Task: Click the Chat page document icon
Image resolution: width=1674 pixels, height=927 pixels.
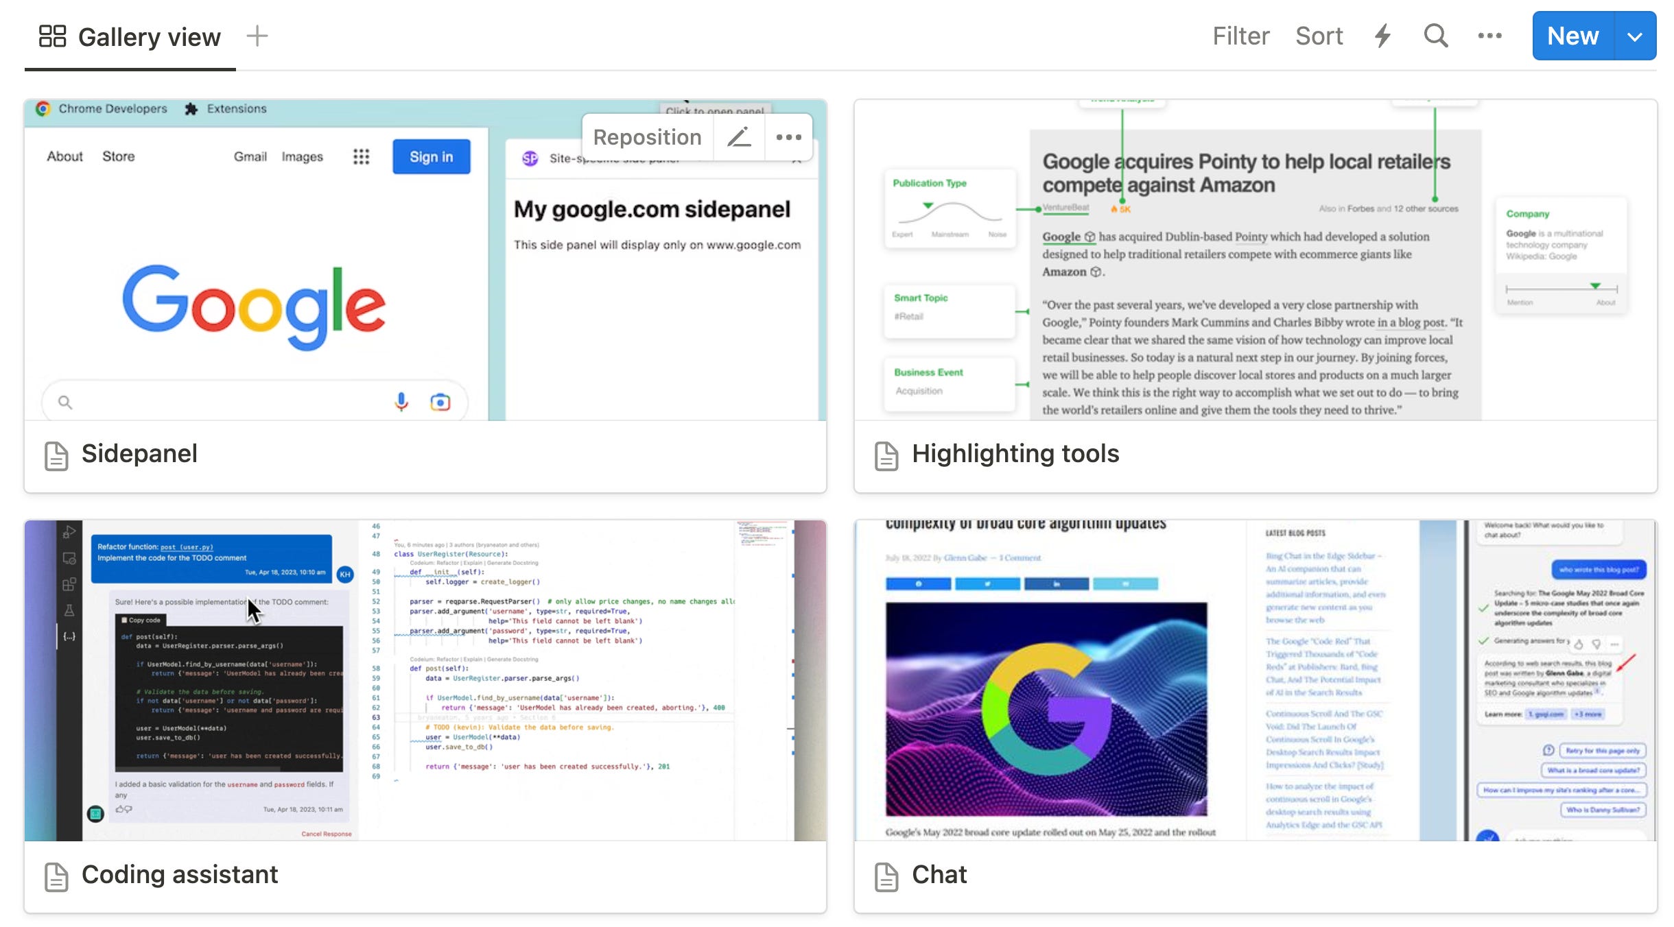Action: (886, 876)
